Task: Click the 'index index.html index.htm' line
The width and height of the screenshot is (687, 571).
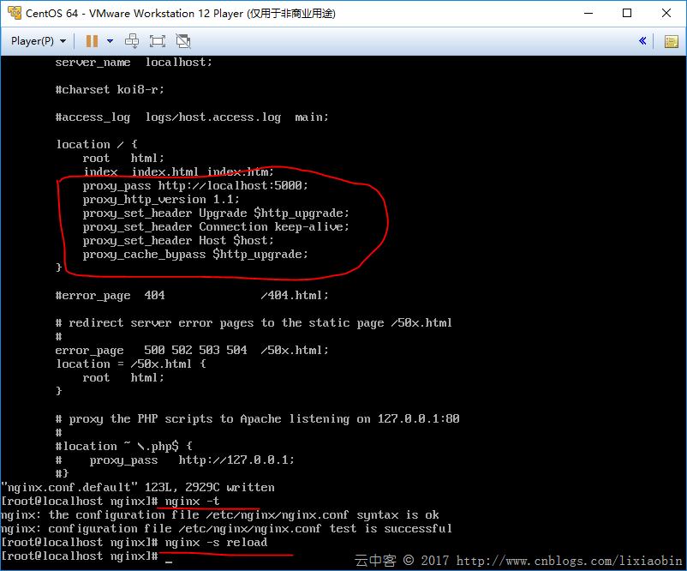Action: click(x=178, y=171)
